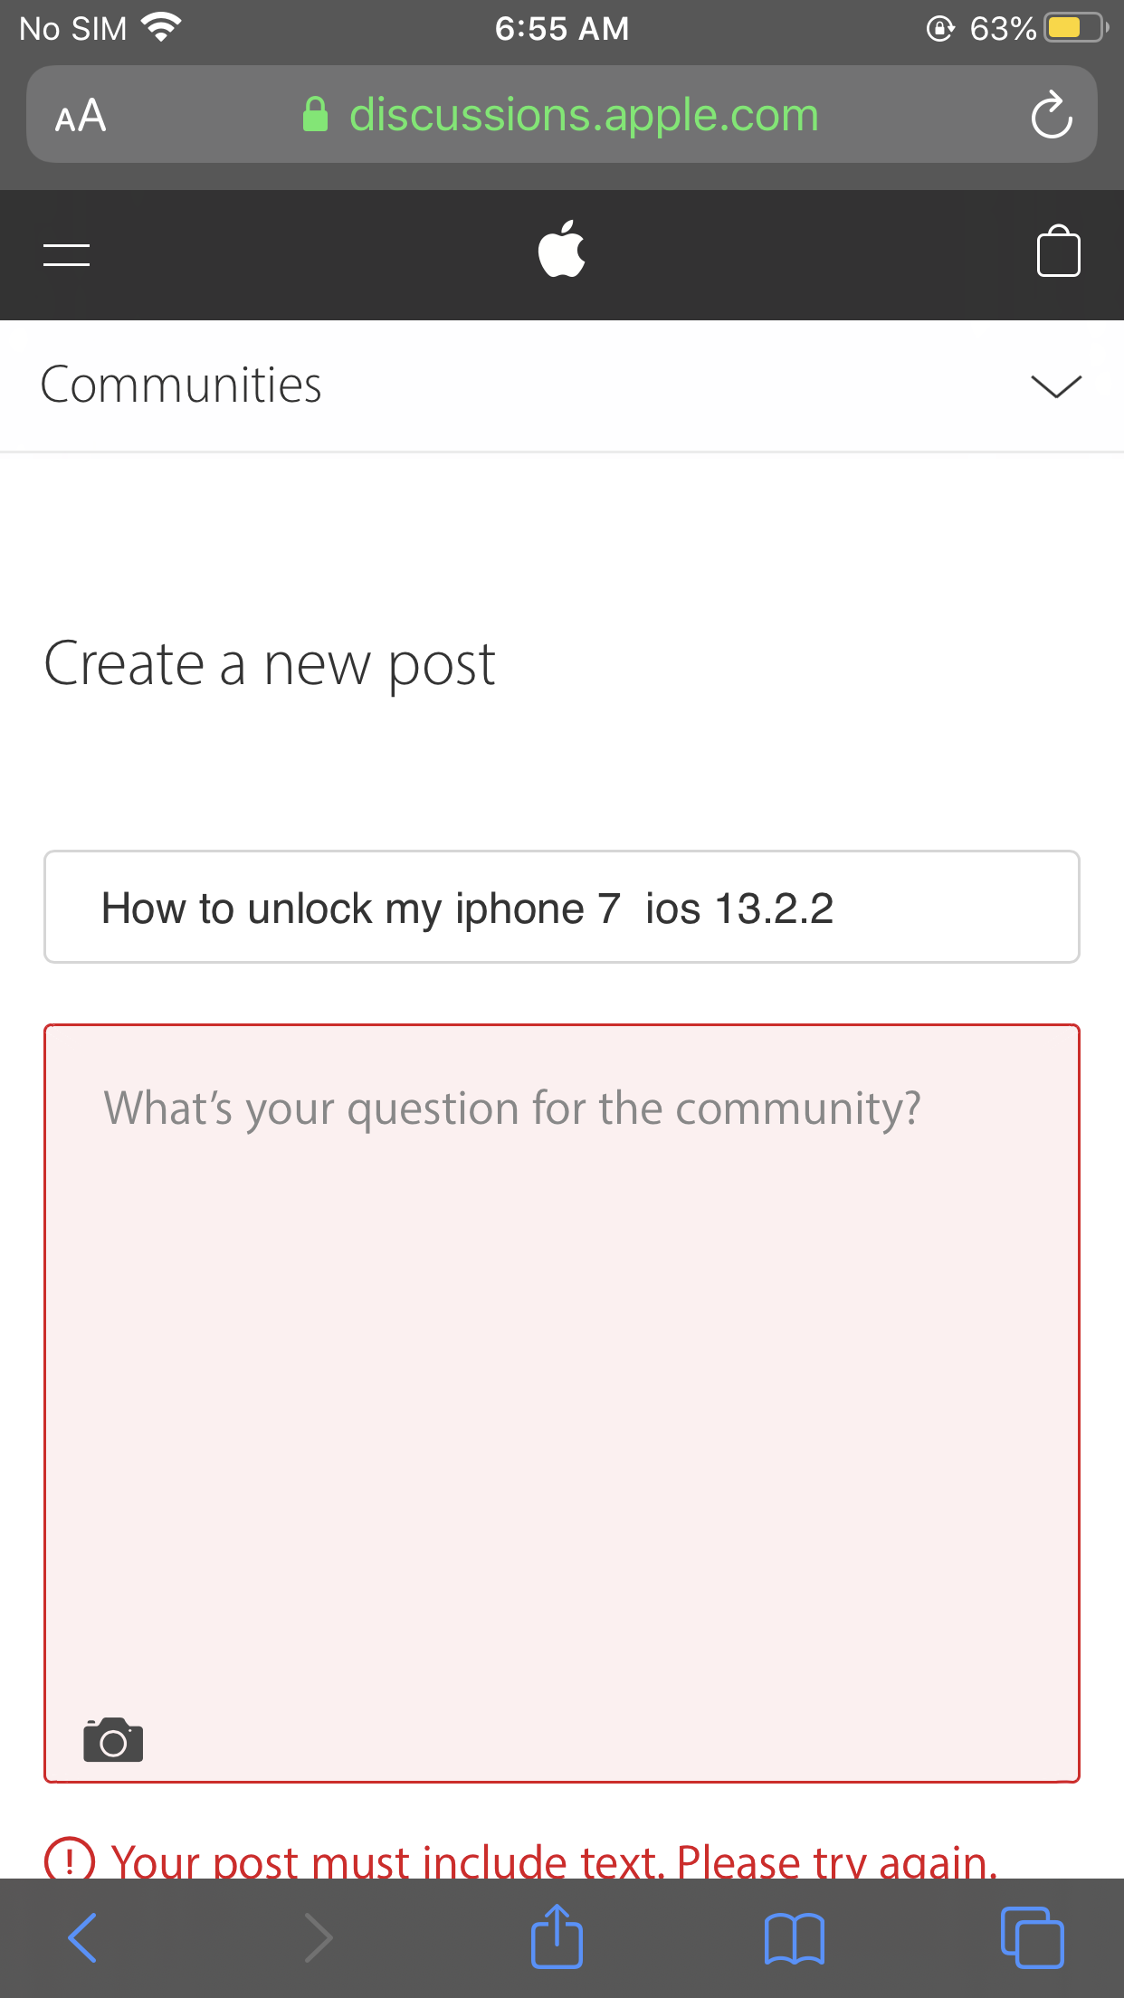
Task: Open the hamburger navigation menu
Action: coord(66,255)
